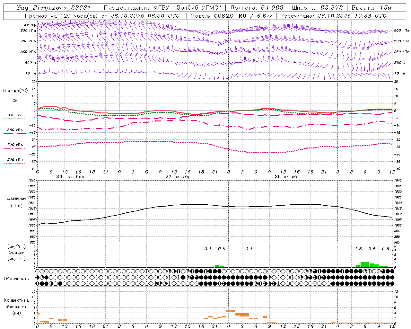Image resolution: width=411 pixels, height=329 pixels.
Task: Click the 0.5 precipitation amount value
Action: [385, 249]
